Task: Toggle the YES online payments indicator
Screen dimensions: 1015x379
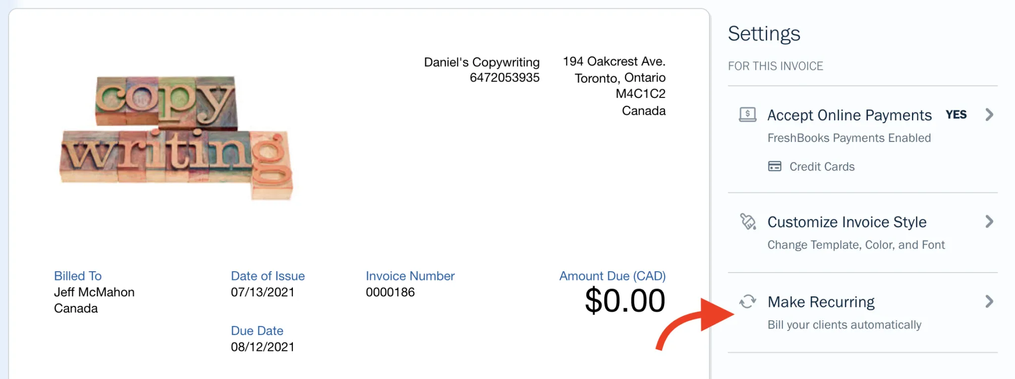Action: tap(956, 115)
